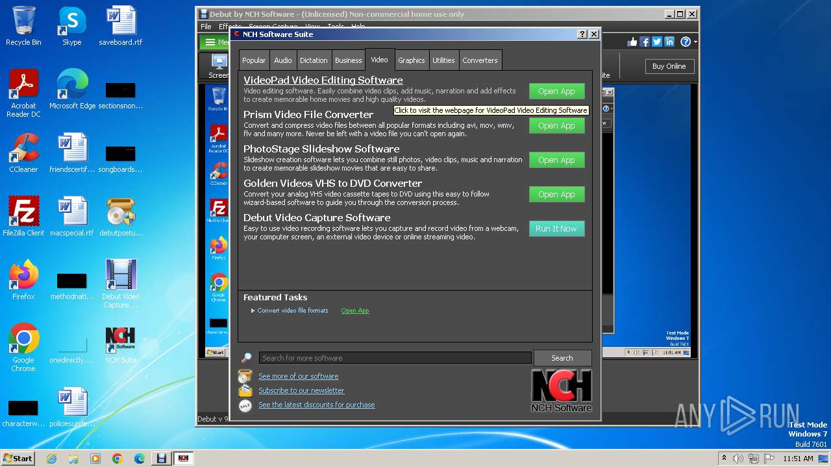Select macspecial.rtf desktop file
Viewport: 831px width, 467px height.
tap(71, 217)
